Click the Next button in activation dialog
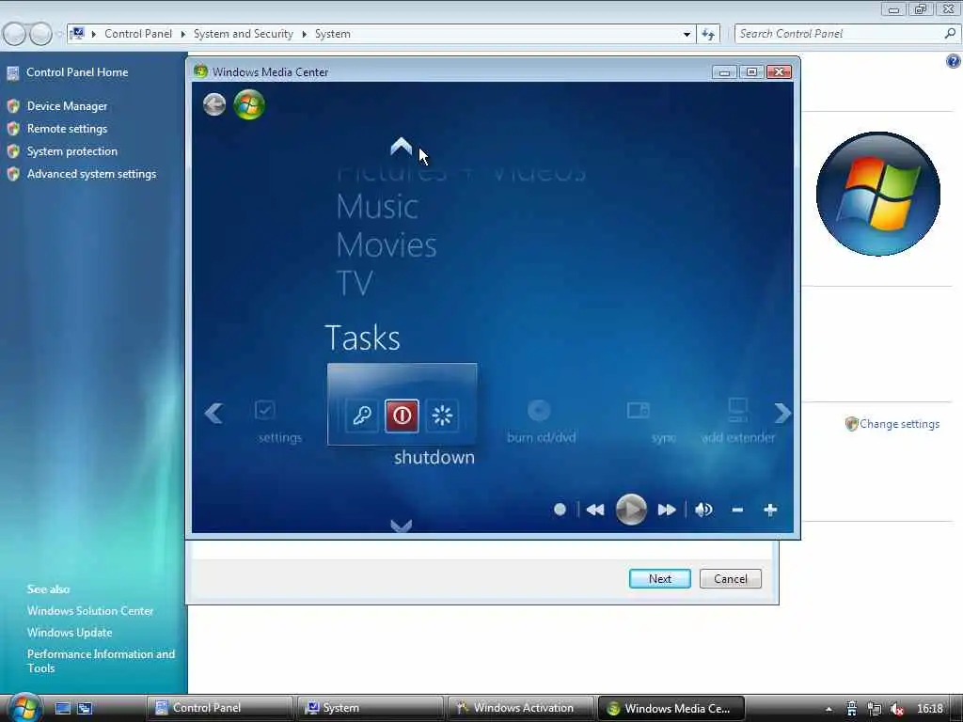Viewport: 963px width, 722px height. [x=659, y=579]
